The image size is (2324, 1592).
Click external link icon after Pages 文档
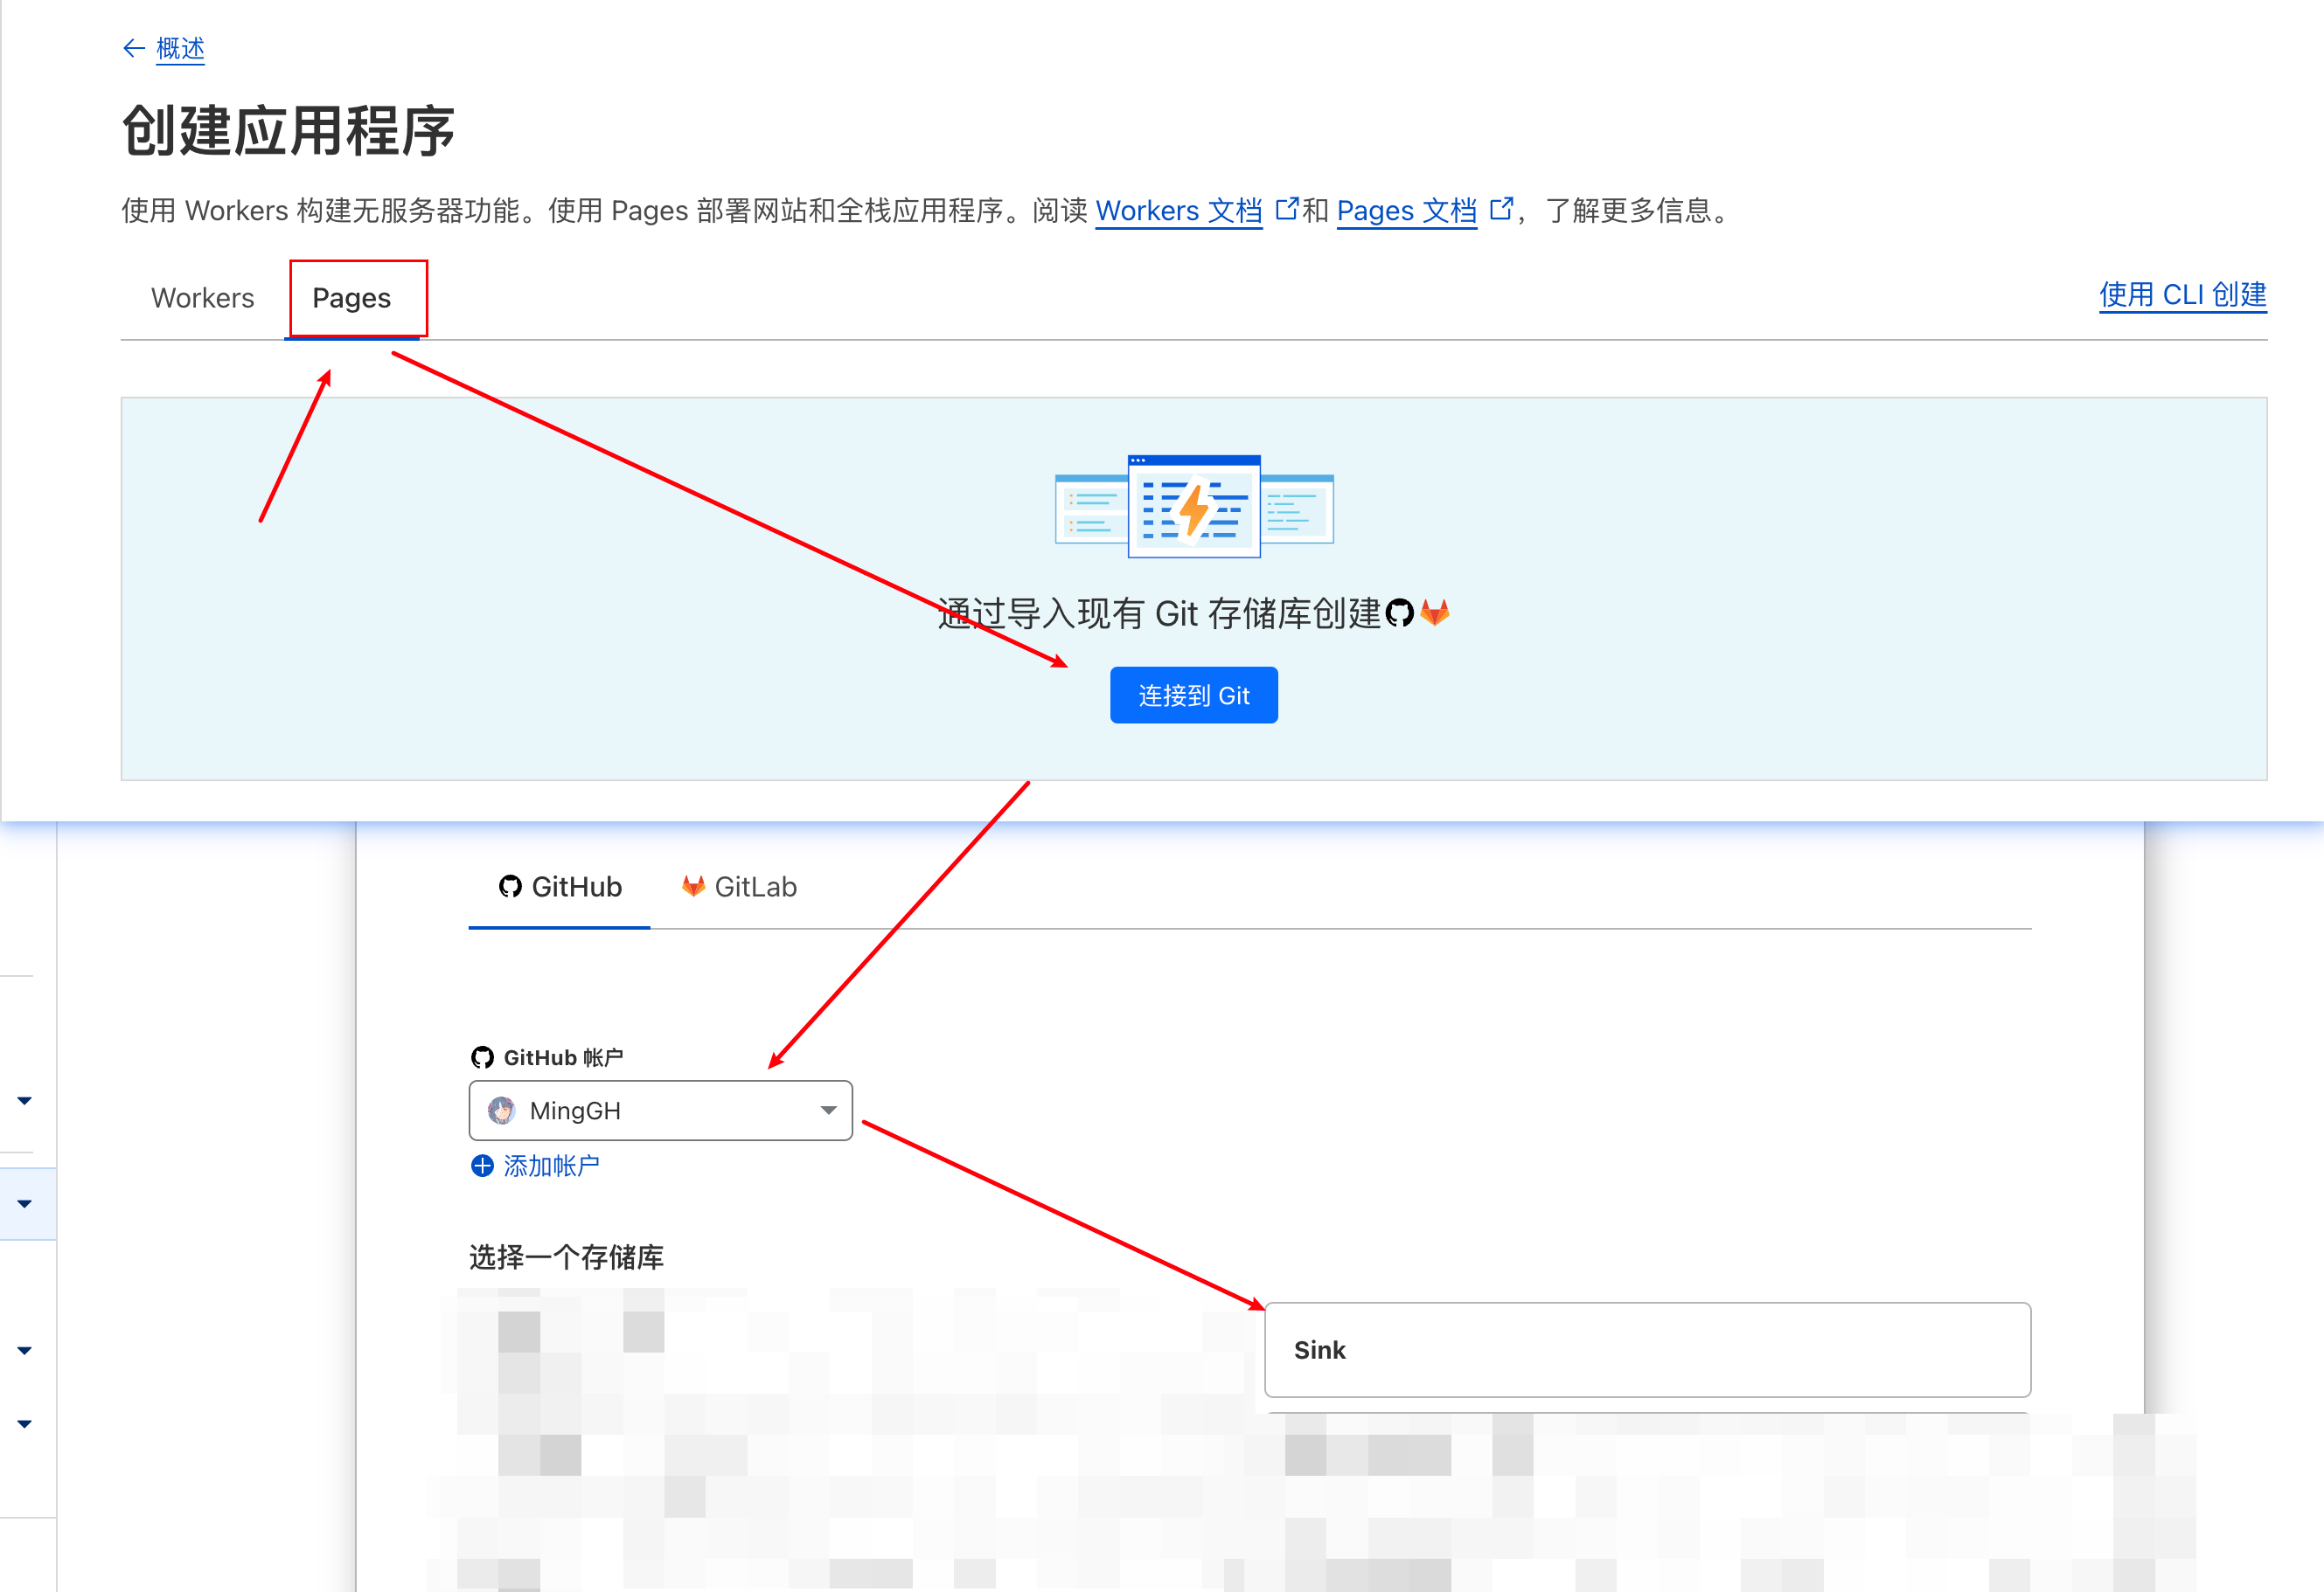coord(1500,209)
